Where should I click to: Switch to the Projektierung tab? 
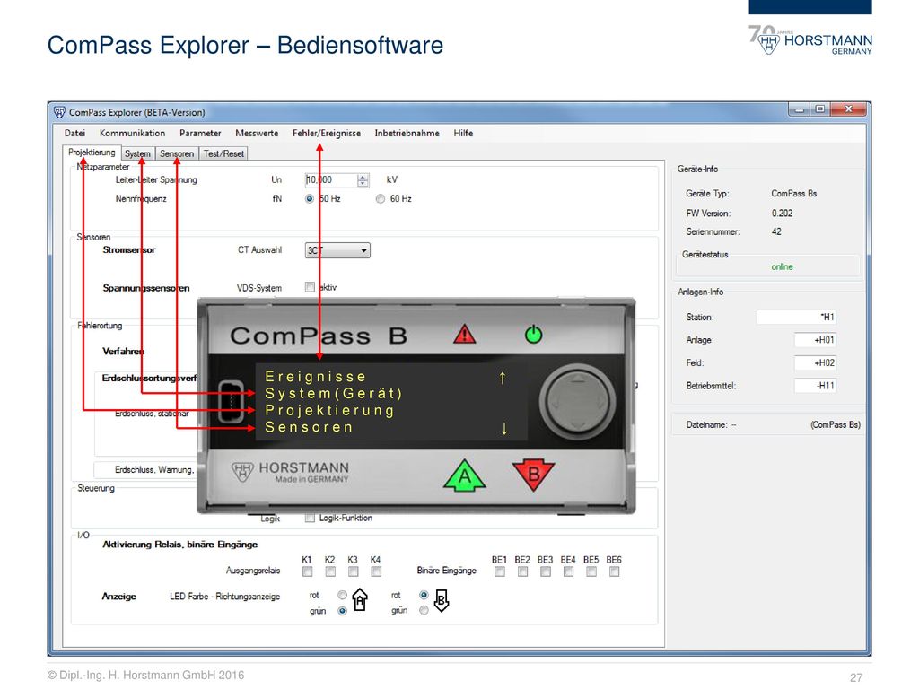(x=92, y=153)
